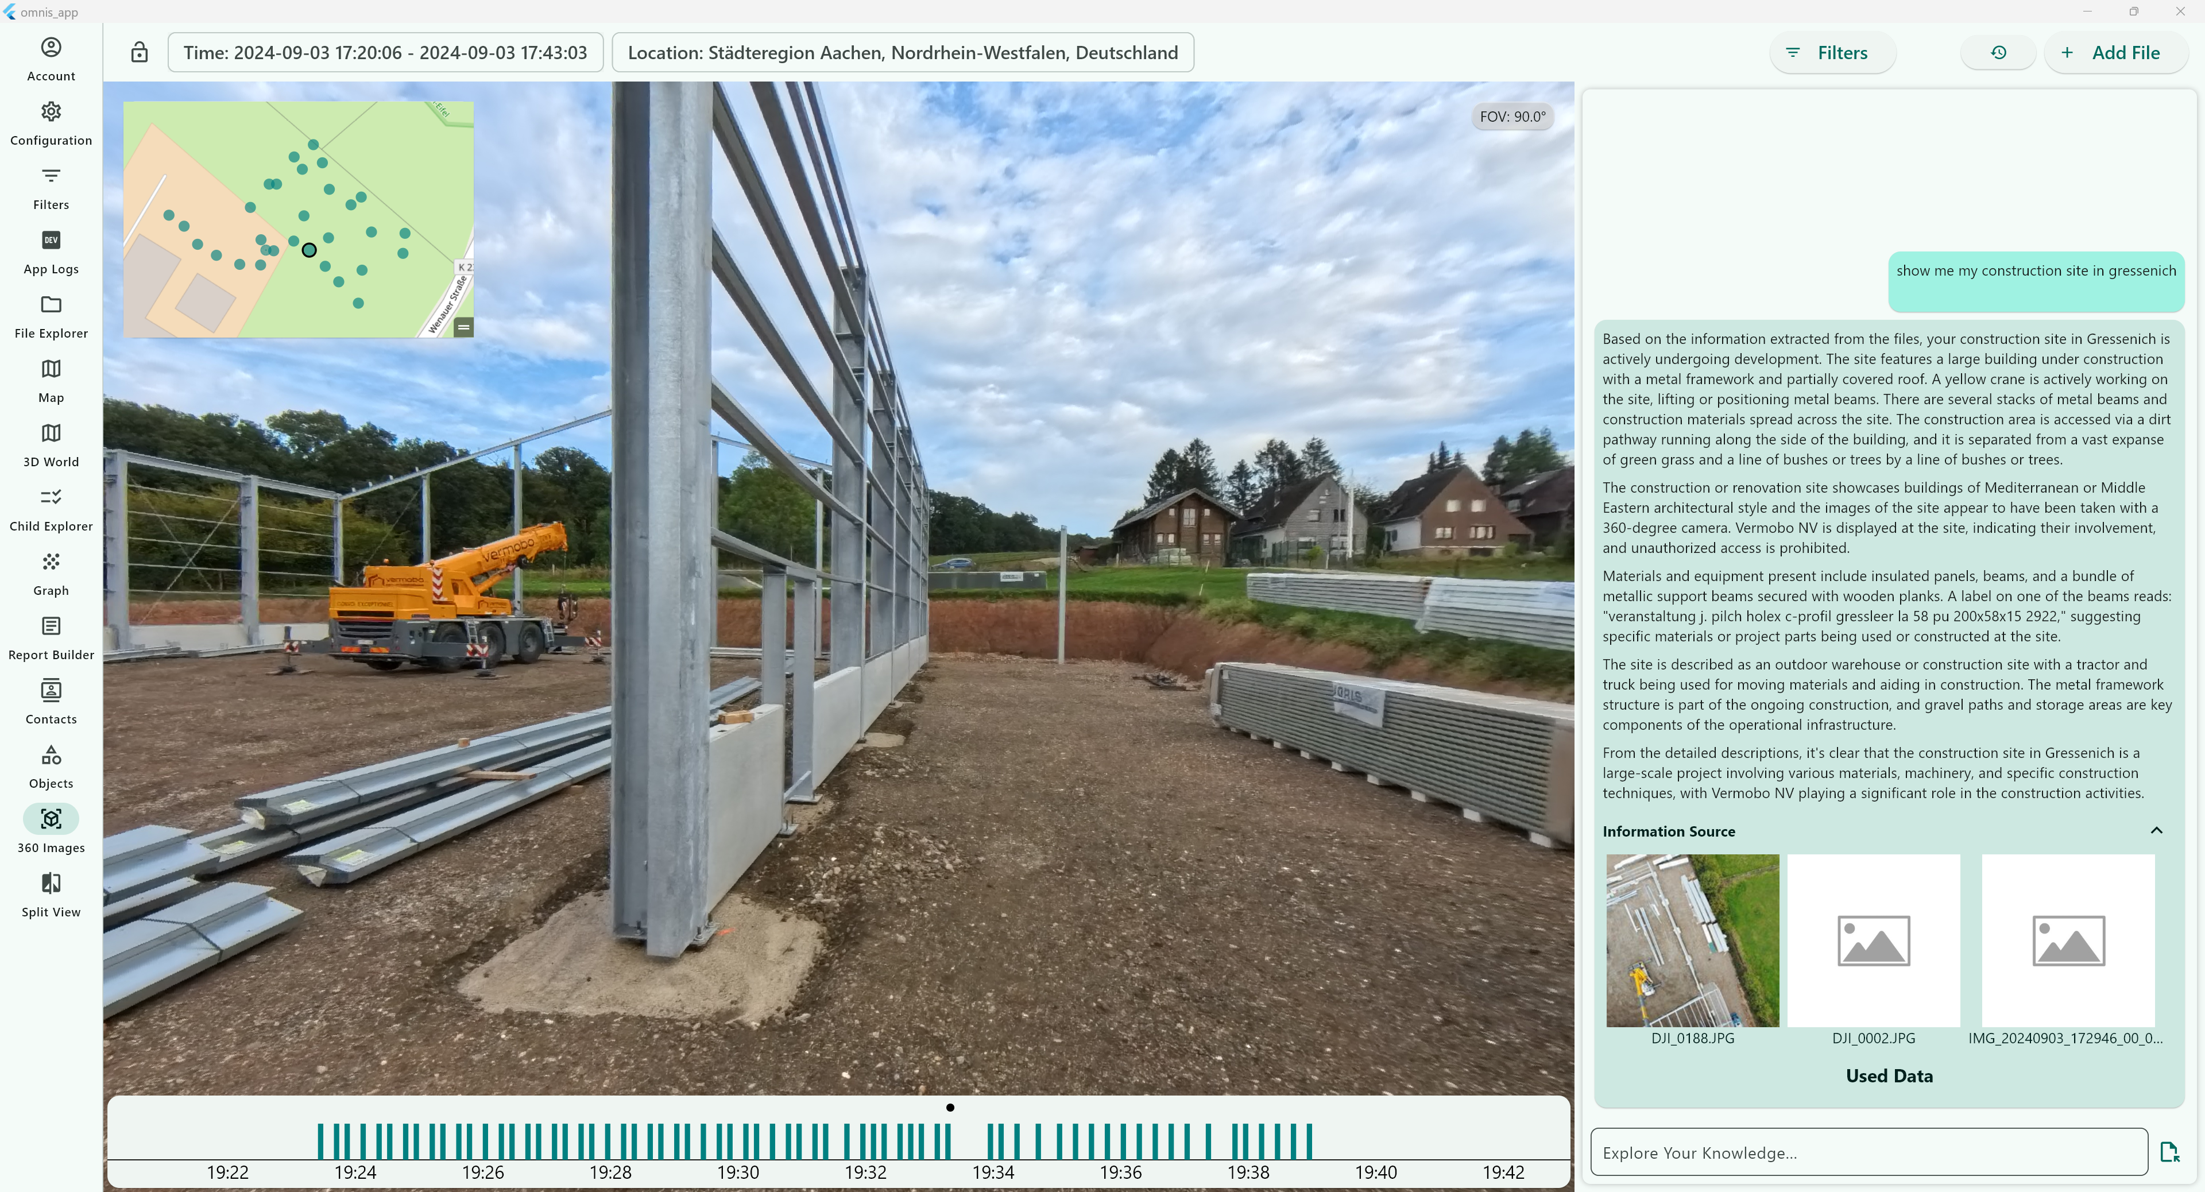Open the Objects panel

coord(51,767)
